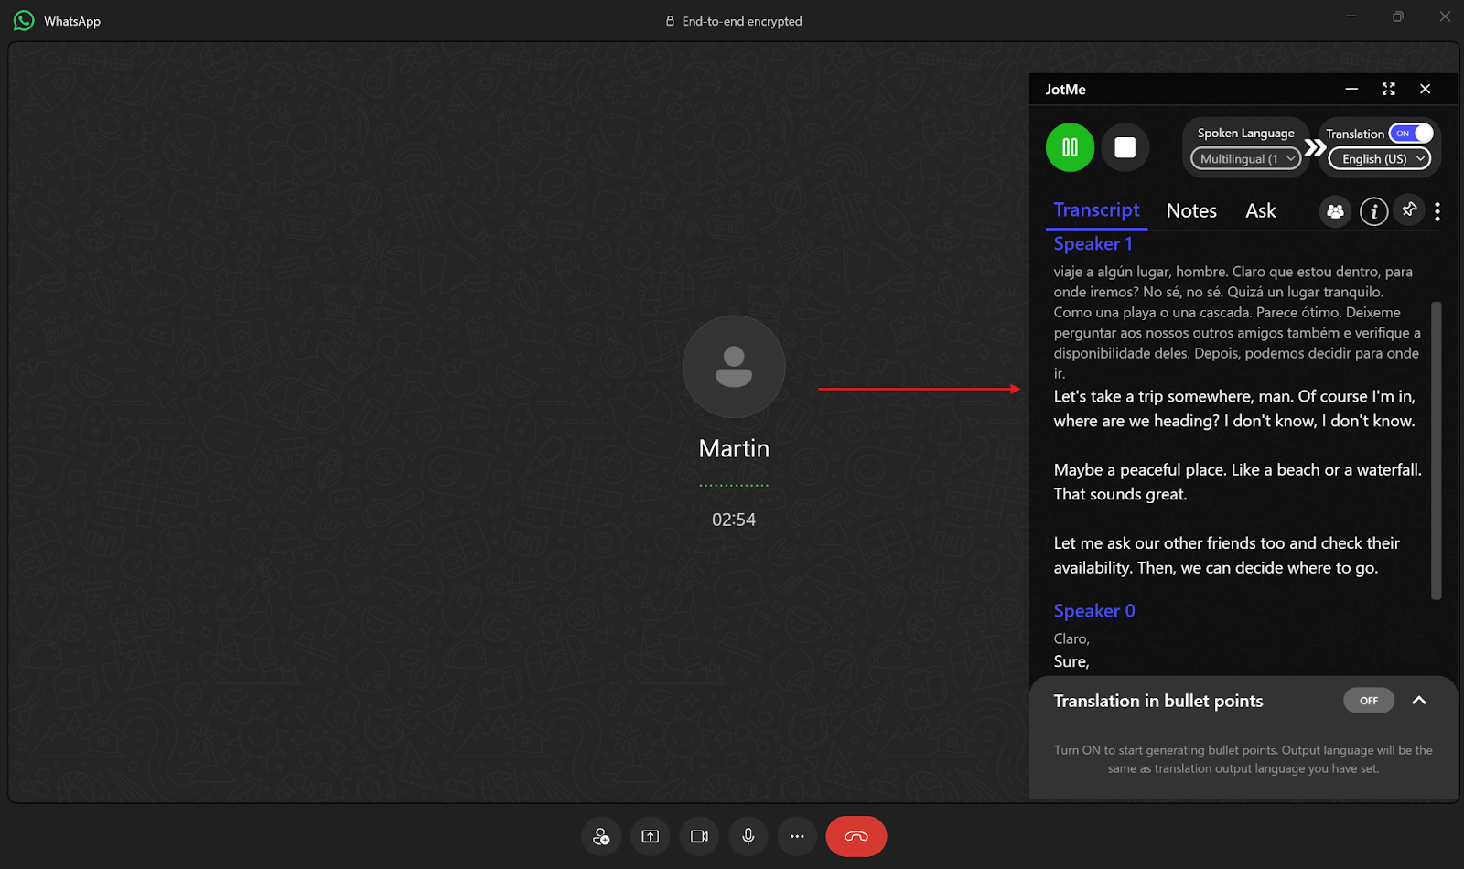The height and width of the screenshot is (869, 1464).
Task: Click the text "Maybe a peaceful place."
Action: [x=1140, y=470]
